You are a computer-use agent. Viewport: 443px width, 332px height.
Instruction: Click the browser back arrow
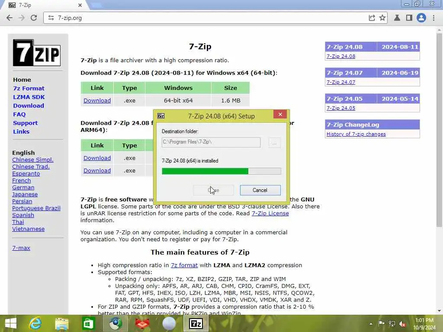(x=10, y=18)
